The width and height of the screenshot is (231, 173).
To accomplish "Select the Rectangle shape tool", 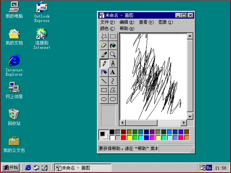I will point(104,90).
